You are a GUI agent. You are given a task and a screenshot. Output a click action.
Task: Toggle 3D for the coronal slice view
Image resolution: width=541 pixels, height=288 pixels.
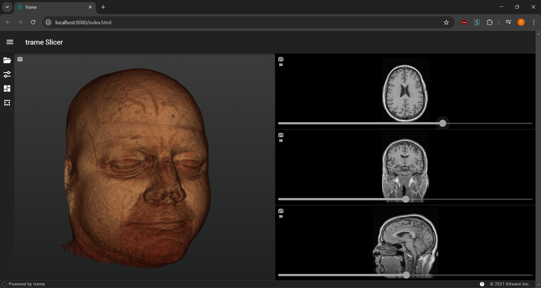coord(281,141)
